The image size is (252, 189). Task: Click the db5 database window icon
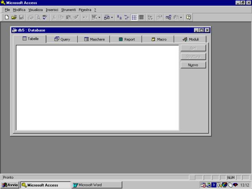(15, 30)
